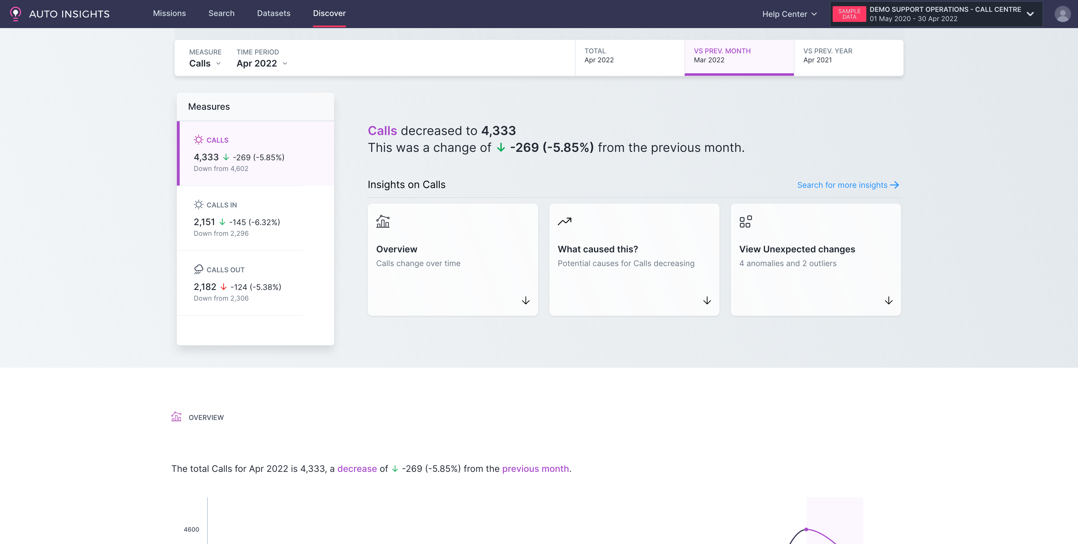Image resolution: width=1078 pixels, height=544 pixels.
Task: Expand the Measure Calls dropdown
Action: pos(205,64)
